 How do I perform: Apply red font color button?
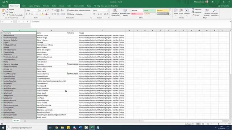46,14
